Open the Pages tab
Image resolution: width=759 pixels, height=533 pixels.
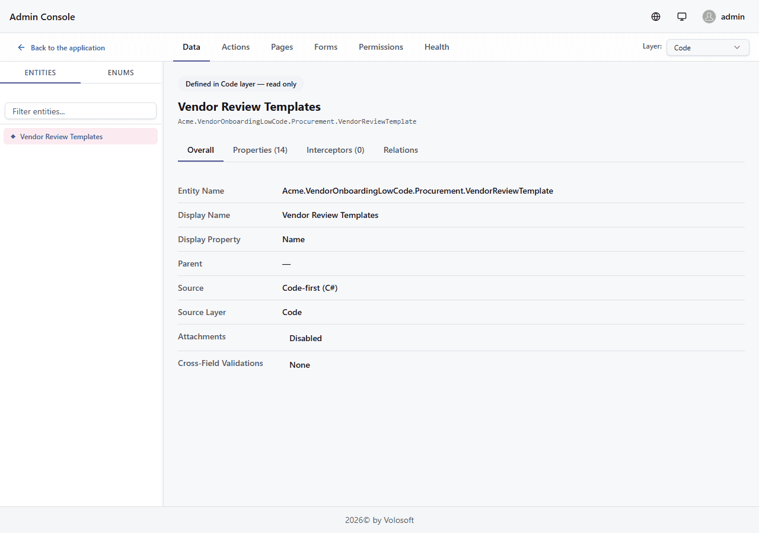pos(282,47)
